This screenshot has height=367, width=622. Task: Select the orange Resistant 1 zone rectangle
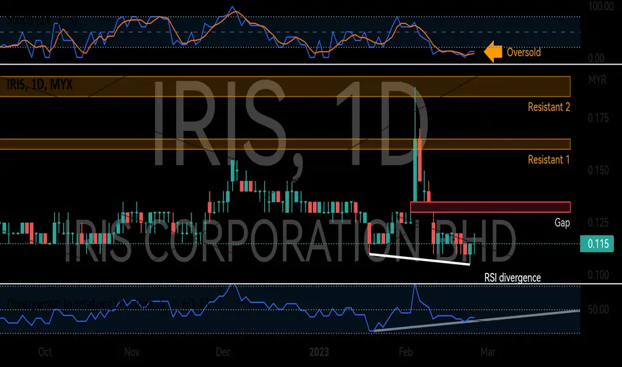click(x=285, y=144)
